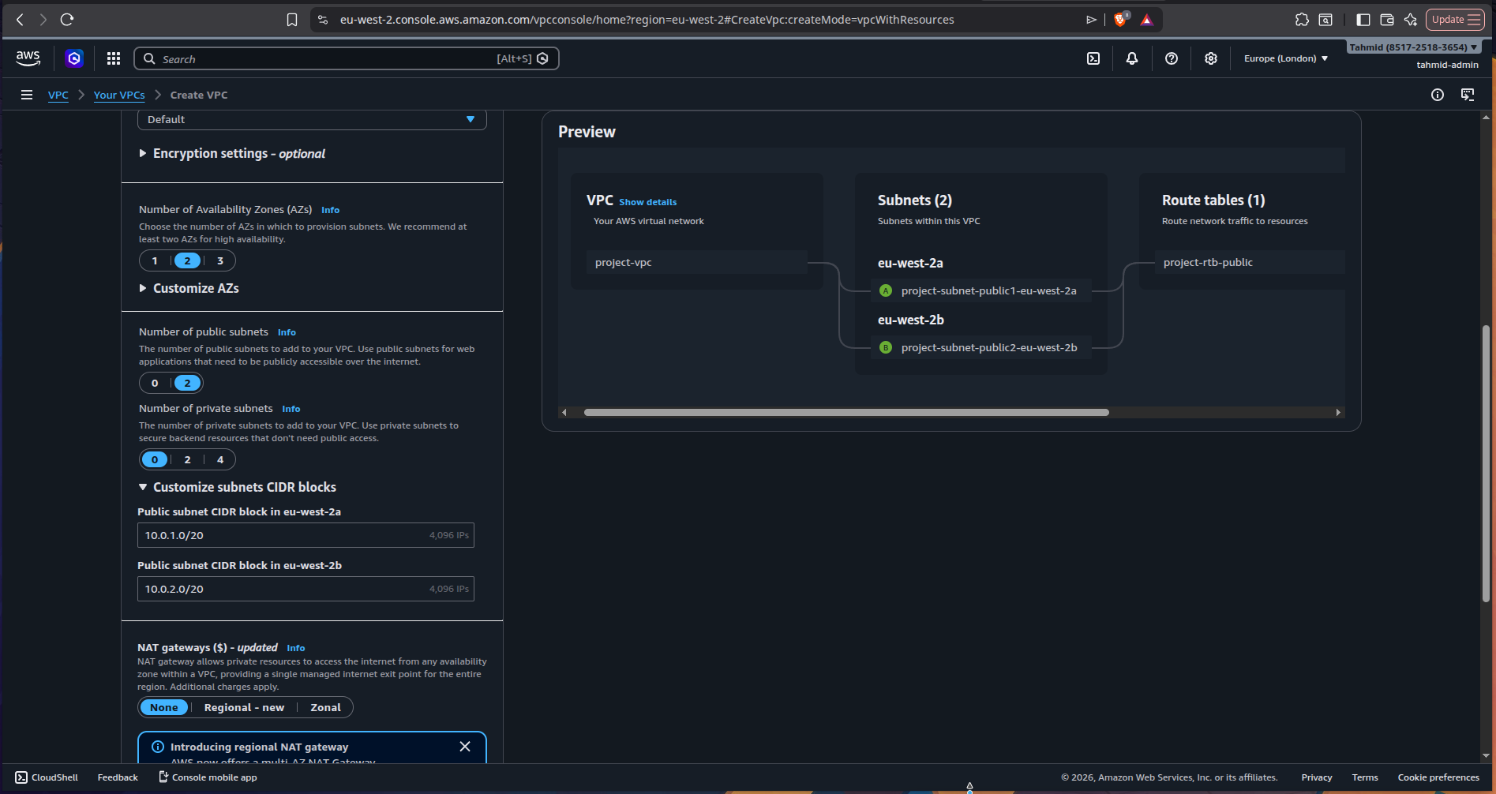Image resolution: width=1496 pixels, height=794 pixels.
Task: Bookmark this page icon
Action: [x=292, y=20]
